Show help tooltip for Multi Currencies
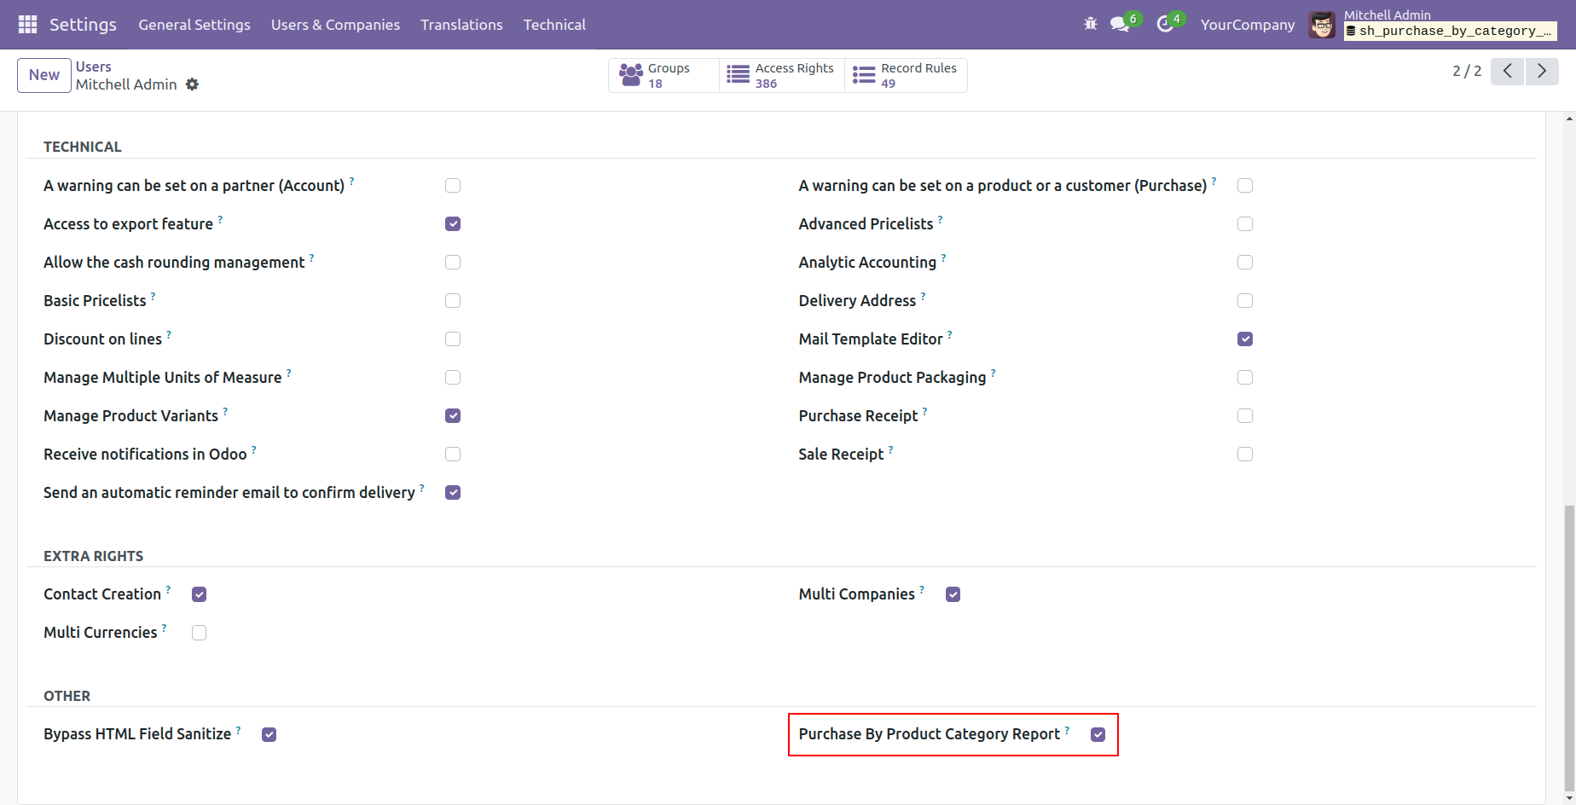The image size is (1576, 805). click(x=164, y=628)
